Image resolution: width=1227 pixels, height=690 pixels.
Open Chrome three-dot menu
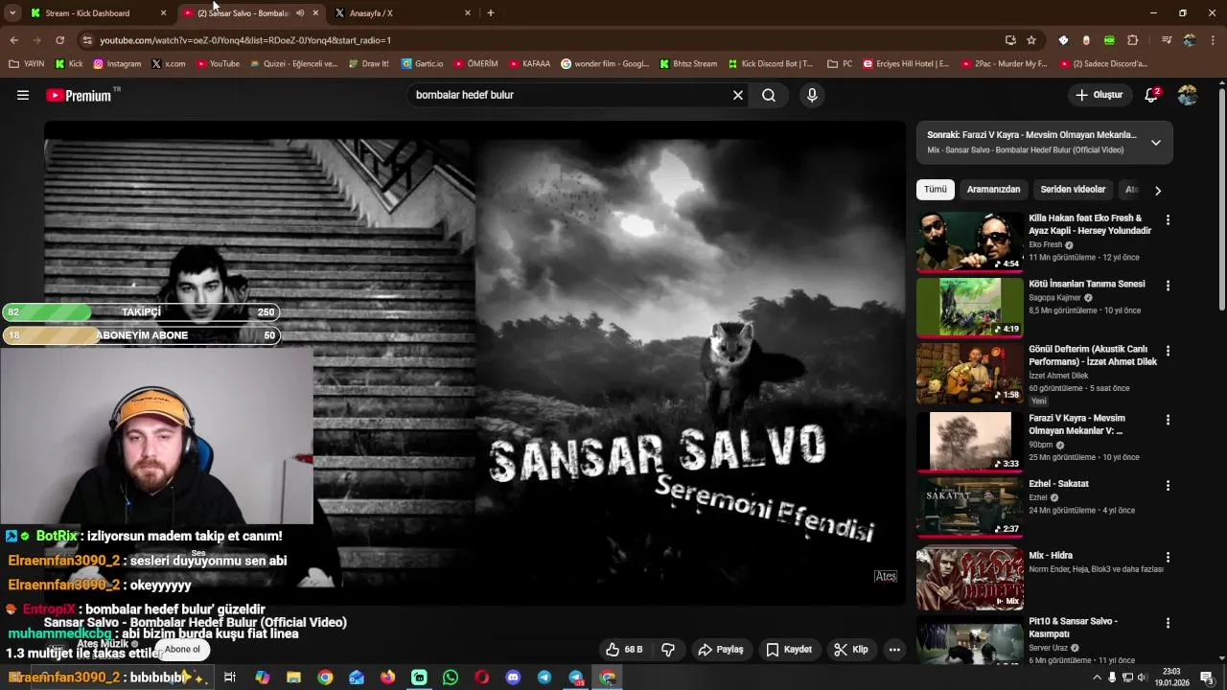point(1214,40)
